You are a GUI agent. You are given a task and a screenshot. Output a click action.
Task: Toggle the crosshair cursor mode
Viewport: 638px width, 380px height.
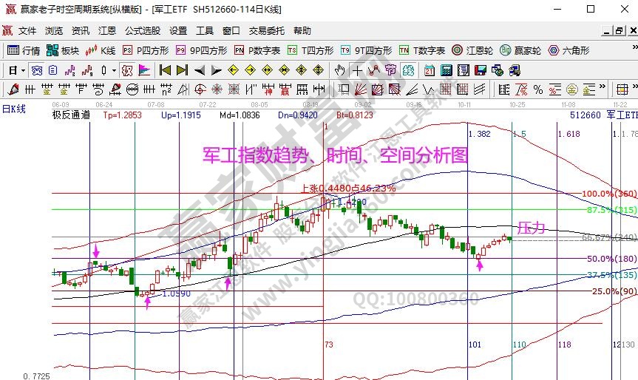(x=357, y=71)
